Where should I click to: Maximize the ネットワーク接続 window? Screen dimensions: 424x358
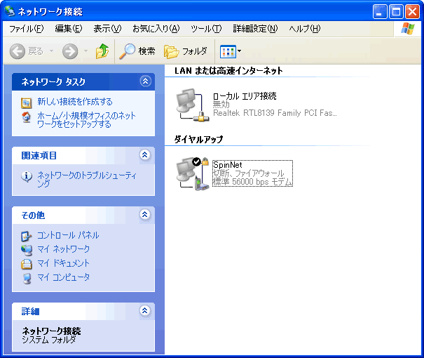point(396,12)
